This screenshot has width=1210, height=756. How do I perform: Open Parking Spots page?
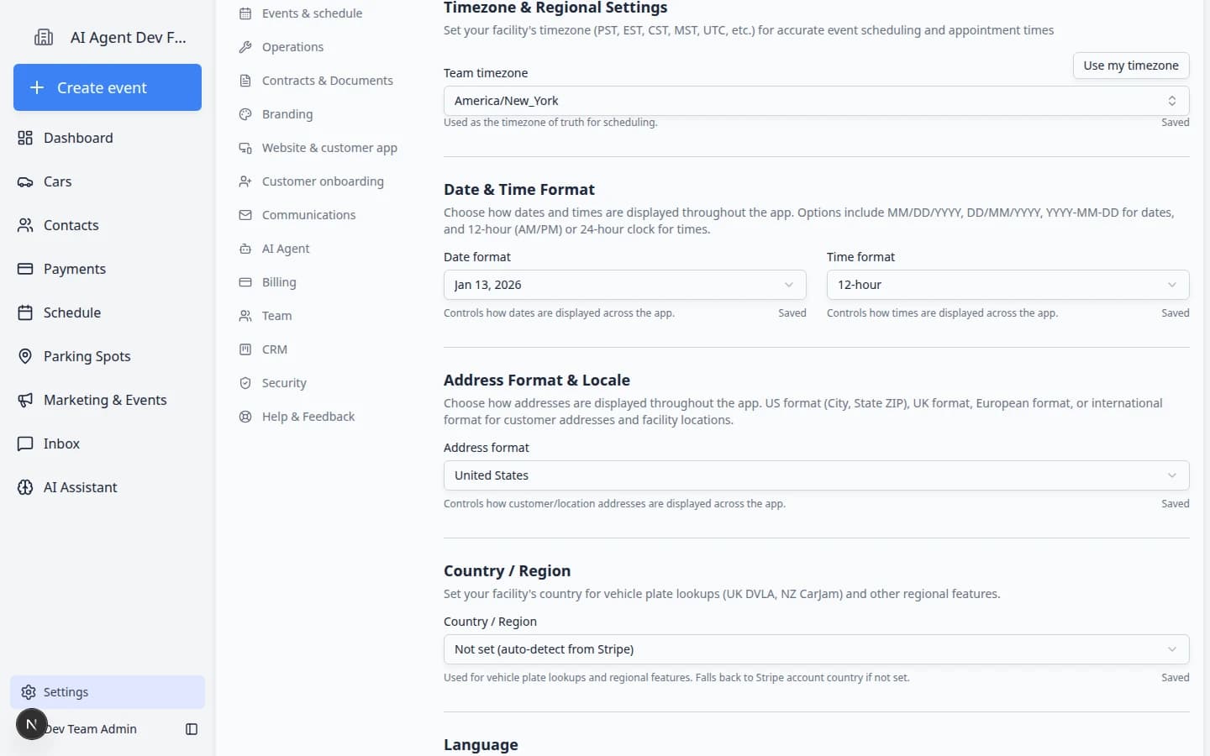click(x=108, y=356)
